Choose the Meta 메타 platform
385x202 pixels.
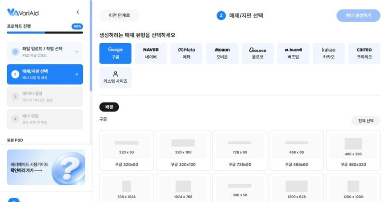coord(186,53)
